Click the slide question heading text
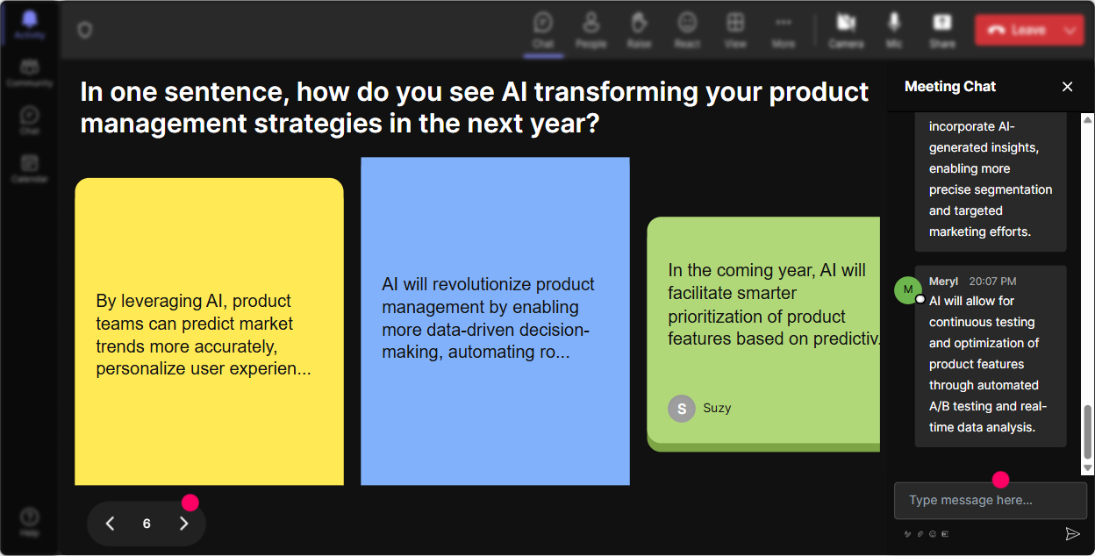This screenshot has height=556, width=1095. click(x=475, y=107)
